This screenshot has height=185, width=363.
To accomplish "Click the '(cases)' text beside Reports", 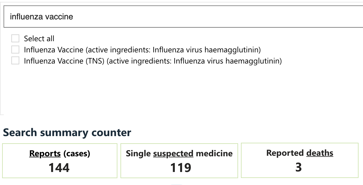I will tap(77, 153).
